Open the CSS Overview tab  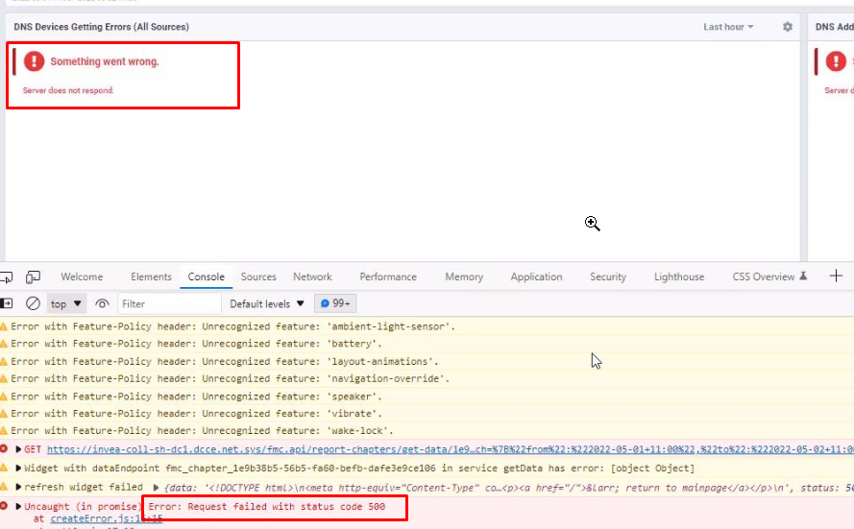[763, 277]
